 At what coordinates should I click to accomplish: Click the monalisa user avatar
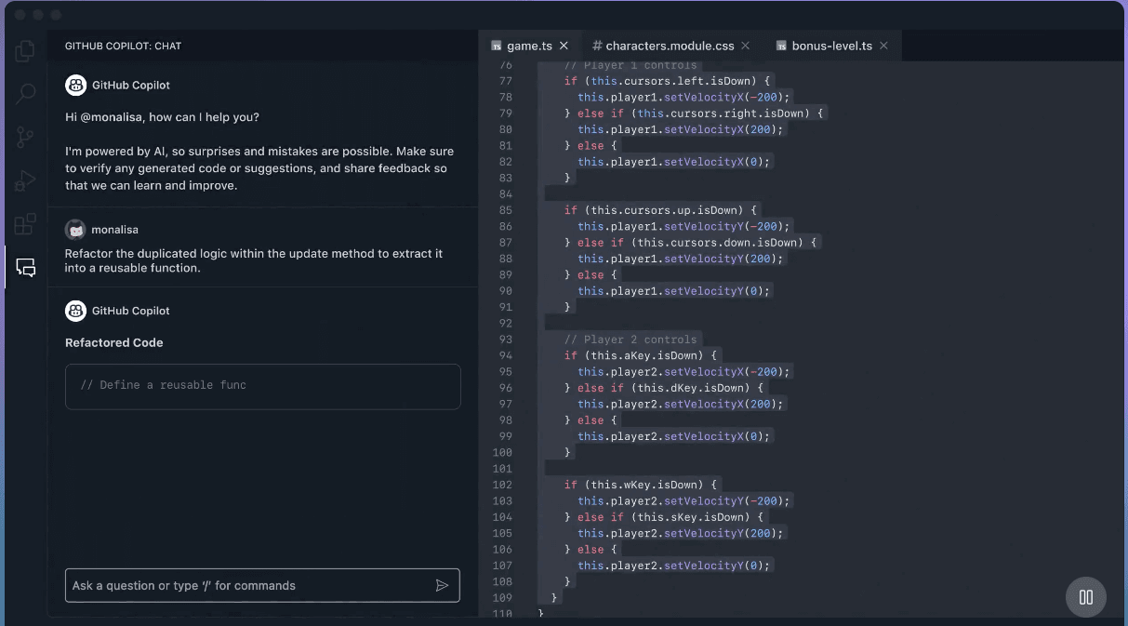pos(75,230)
